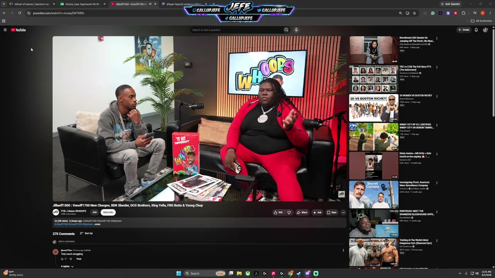495x278 pixels.
Task: Click the install app icon in address bar
Action: pyautogui.click(x=407, y=13)
